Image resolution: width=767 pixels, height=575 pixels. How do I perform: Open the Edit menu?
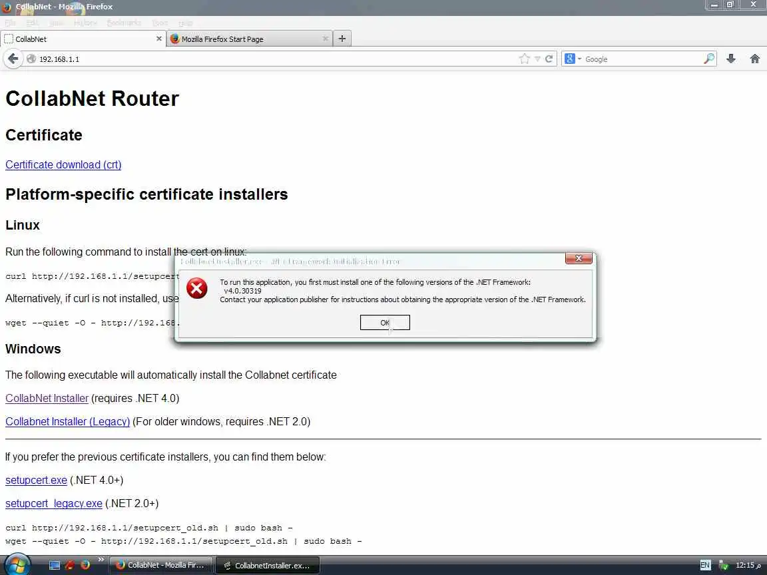(x=32, y=23)
